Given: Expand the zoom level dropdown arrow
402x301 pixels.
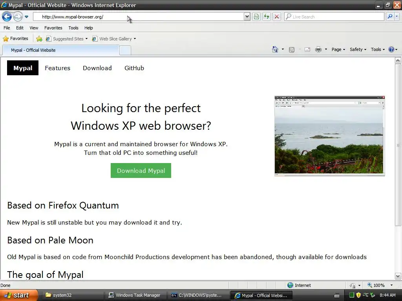Looking at the screenshot, I should pyautogui.click(x=391, y=285).
